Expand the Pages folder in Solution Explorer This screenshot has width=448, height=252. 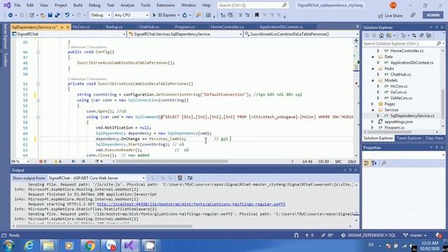click(x=372, y=104)
